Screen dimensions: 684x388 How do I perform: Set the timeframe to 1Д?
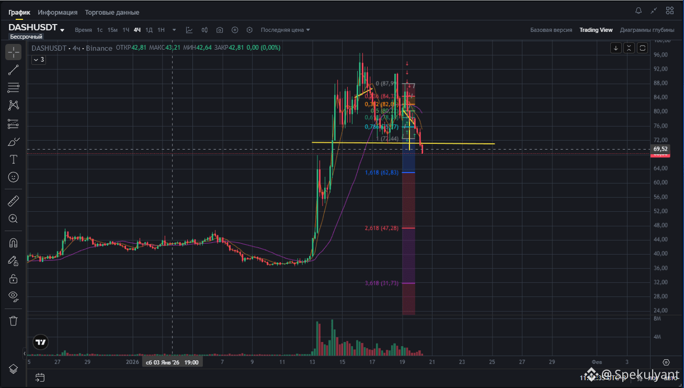149,30
